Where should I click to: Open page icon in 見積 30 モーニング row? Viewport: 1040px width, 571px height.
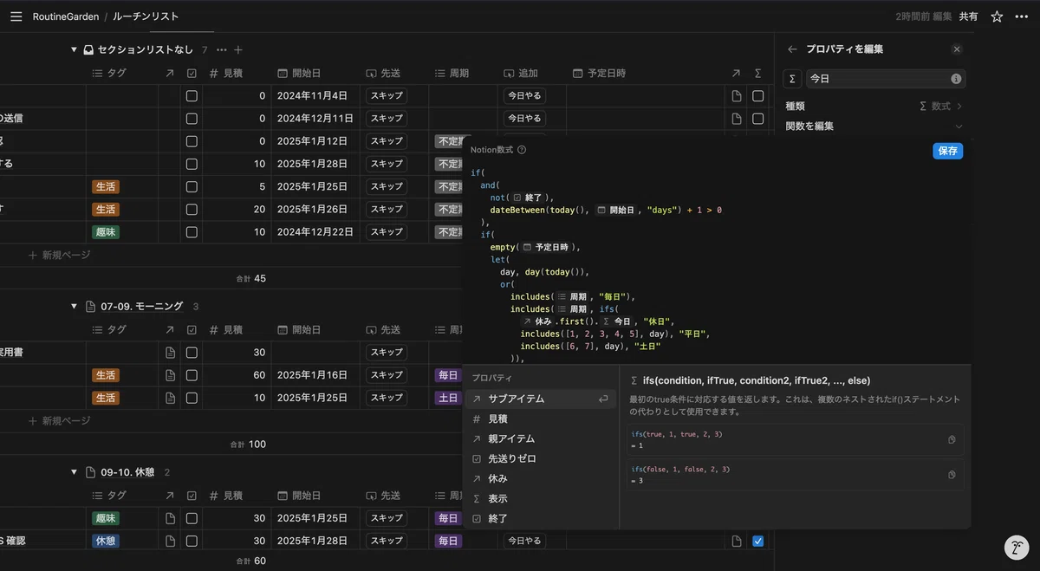coord(170,353)
